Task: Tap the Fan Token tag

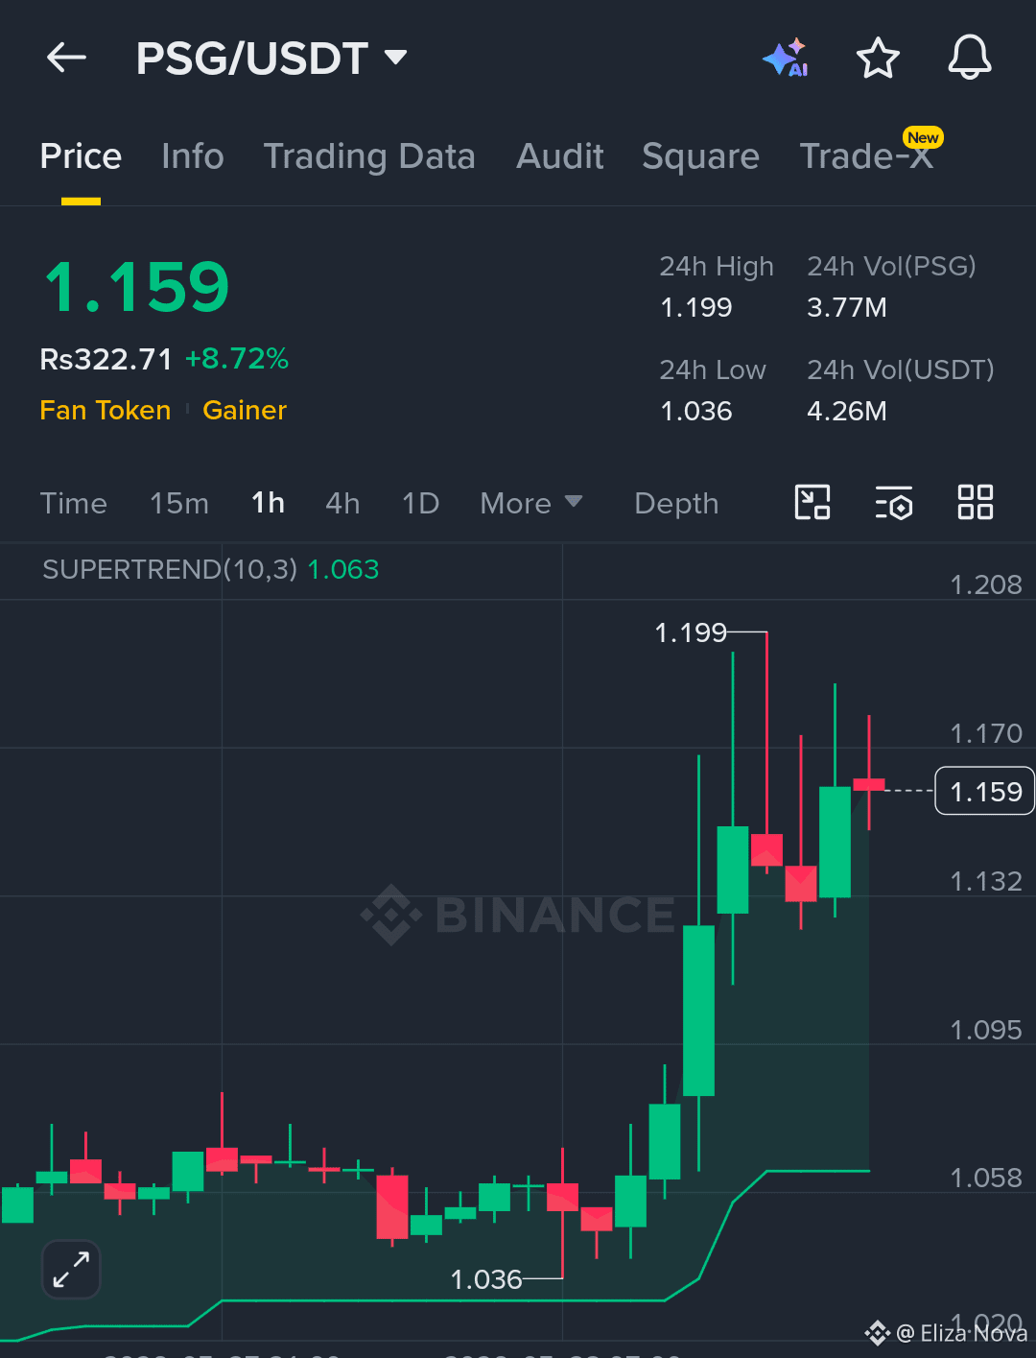Action: click(106, 411)
